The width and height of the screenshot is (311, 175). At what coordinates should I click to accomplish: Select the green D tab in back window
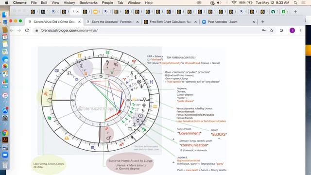pyautogui.click(x=284, y=12)
